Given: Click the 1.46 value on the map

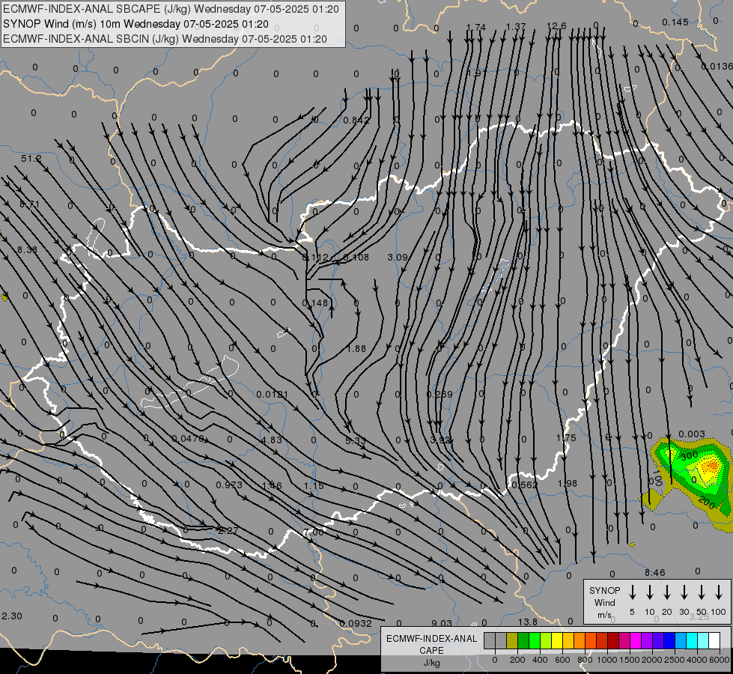Looking at the screenshot, I should click(x=272, y=485).
